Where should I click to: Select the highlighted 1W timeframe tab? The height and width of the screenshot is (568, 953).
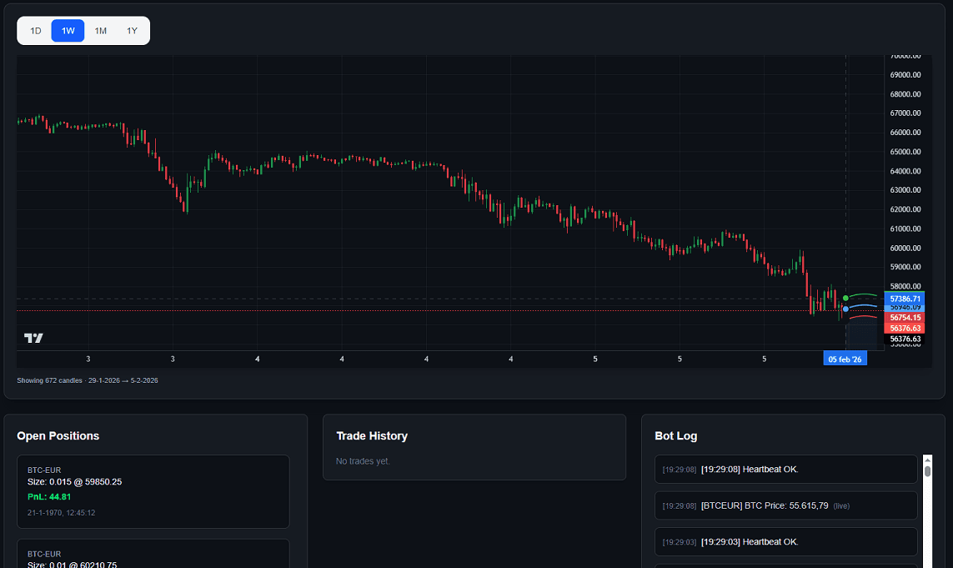[68, 30]
